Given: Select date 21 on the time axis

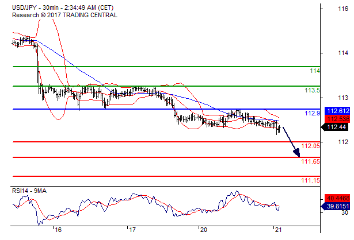Looking at the screenshot, I should tap(278, 230).
